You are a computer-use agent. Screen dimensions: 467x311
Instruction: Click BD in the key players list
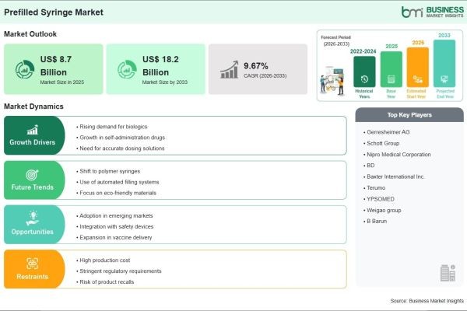tap(370, 166)
